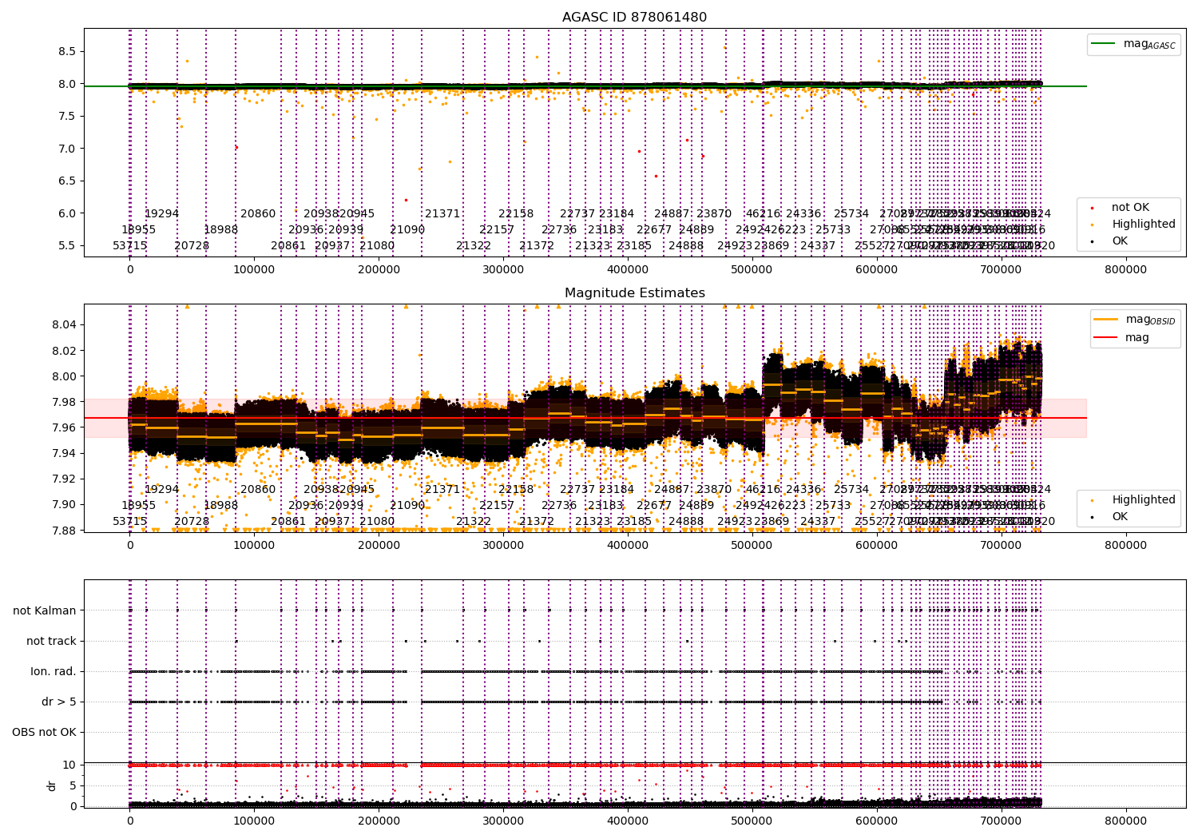Click the '7.0' tick on top plot
The width and height of the screenshot is (1198, 839).
pyautogui.click(x=67, y=149)
